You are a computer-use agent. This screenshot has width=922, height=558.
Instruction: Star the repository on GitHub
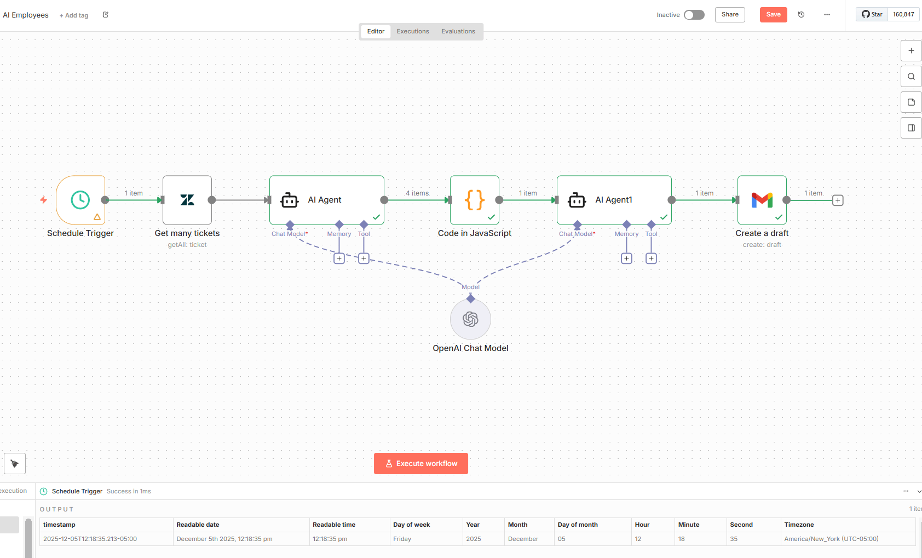tap(871, 14)
